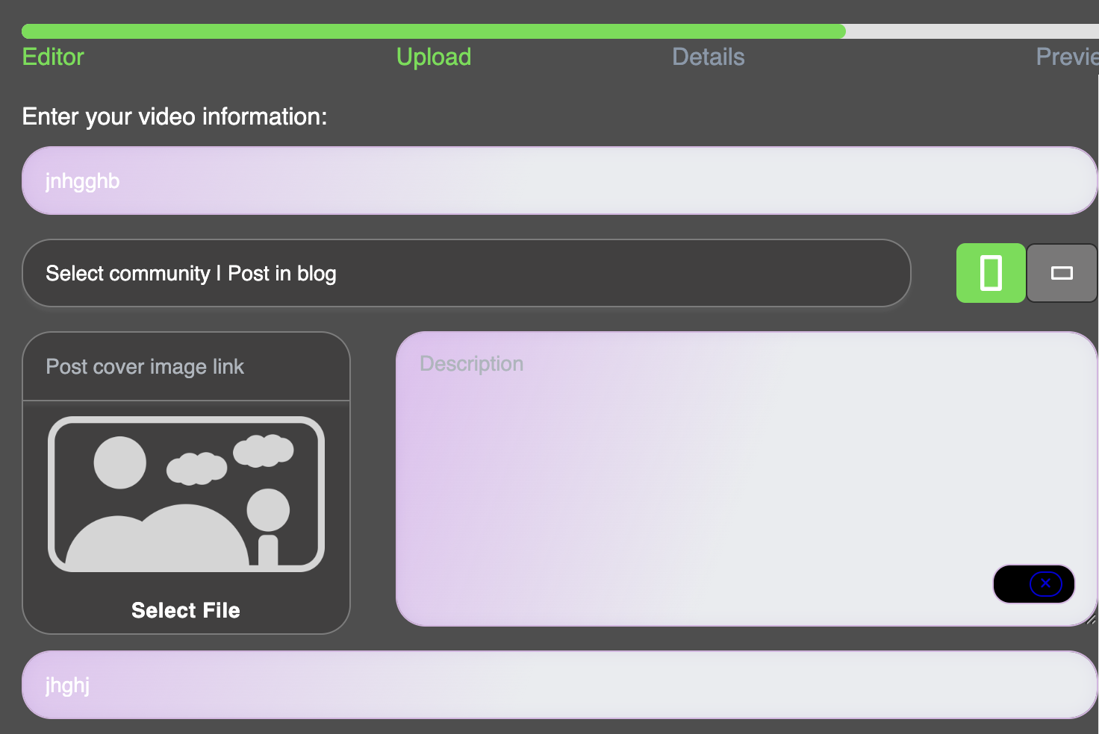
Task: Toggle the black pill switch in description
Action: pos(1034,584)
